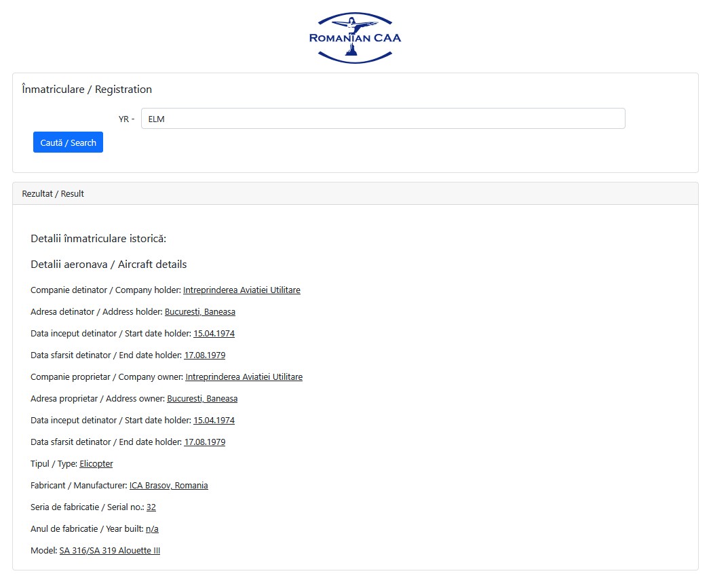Viewport: 711px width, 582px height.
Task: Click Address owner value Bucuresti, Baneasa
Action: click(x=202, y=399)
